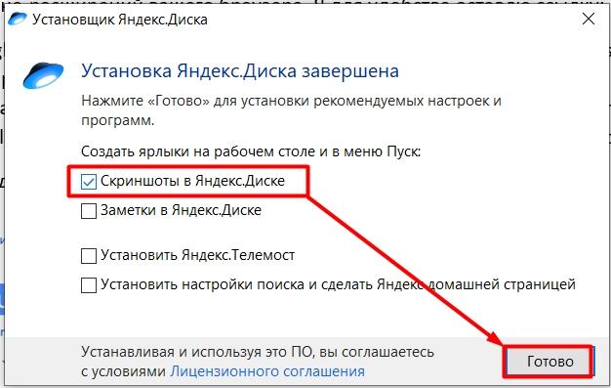Tick the Установить Яндекс.Телемост checkbox
611x388 pixels.
pos(89,256)
